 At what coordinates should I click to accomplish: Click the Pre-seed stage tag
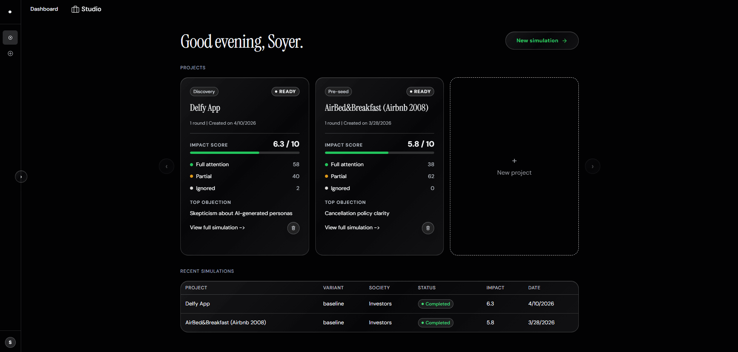tap(338, 92)
